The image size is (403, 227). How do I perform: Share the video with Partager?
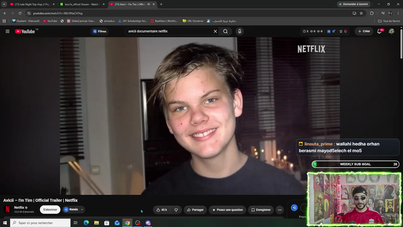pos(195,210)
